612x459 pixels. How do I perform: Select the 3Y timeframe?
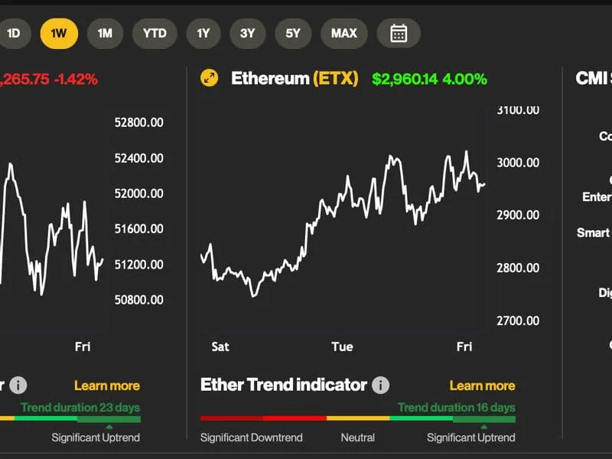[246, 33]
